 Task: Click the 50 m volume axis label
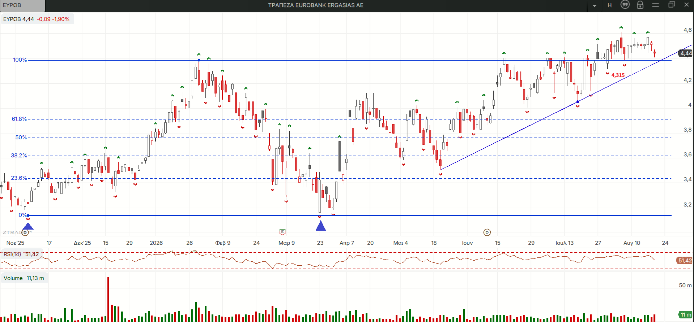(x=685, y=286)
